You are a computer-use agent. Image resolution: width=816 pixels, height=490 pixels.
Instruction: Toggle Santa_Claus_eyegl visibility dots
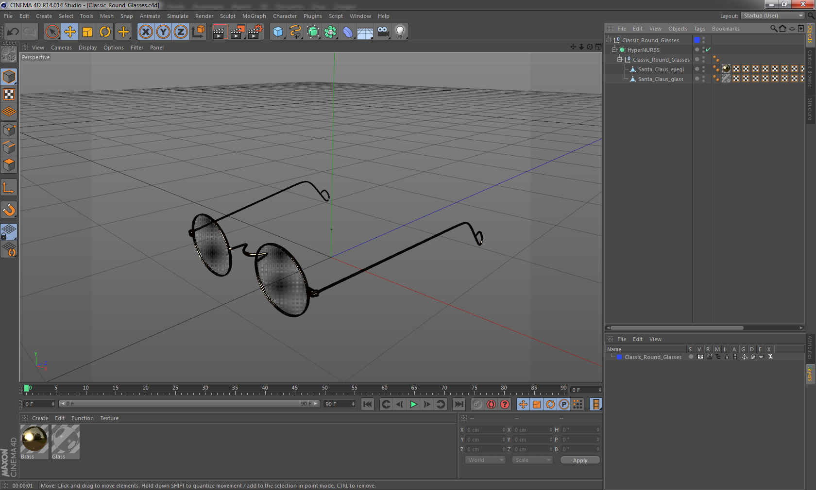703,69
